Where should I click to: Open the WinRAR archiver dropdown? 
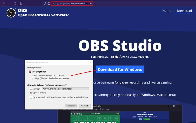65,89
